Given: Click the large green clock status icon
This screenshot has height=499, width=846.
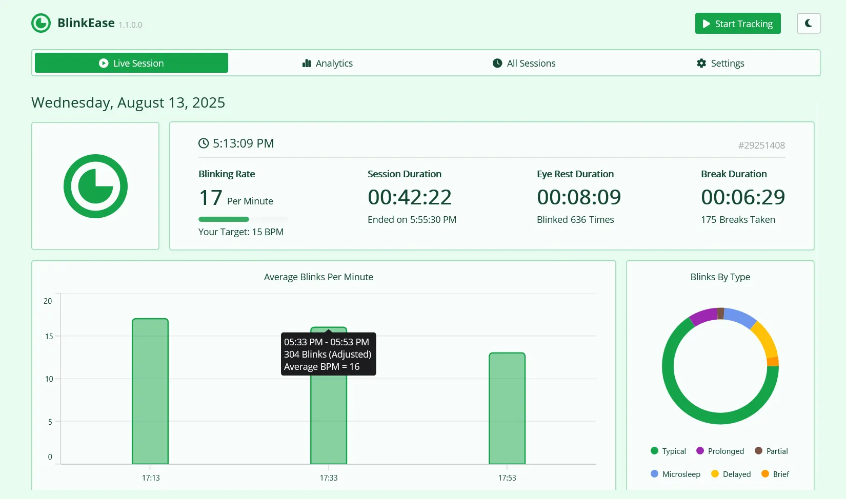Looking at the screenshot, I should 95,186.
